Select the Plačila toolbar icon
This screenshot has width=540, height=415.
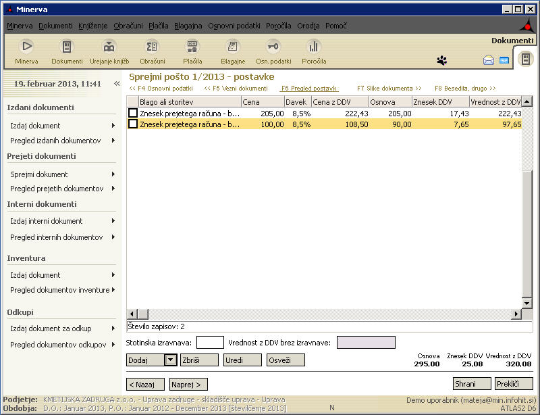[x=192, y=47]
